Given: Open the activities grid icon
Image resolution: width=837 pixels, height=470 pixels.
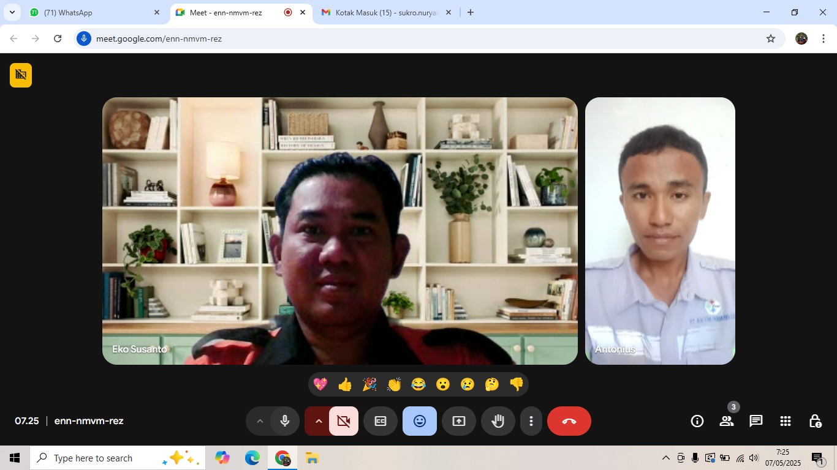Looking at the screenshot, I should point(785,421).
